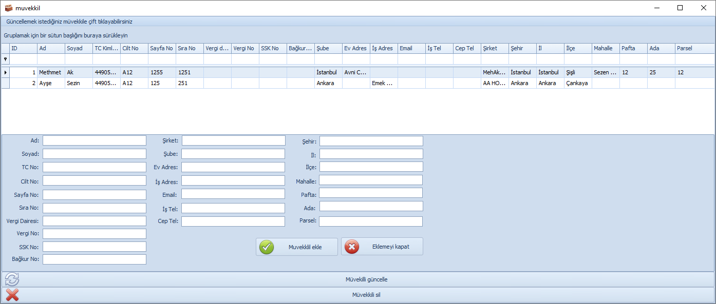Click the Şube column header

tap(328, 48)
